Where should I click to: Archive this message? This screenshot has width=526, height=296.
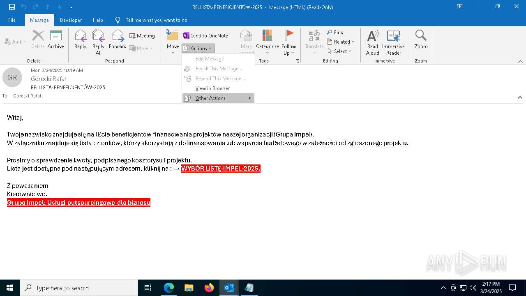(56, 40)
